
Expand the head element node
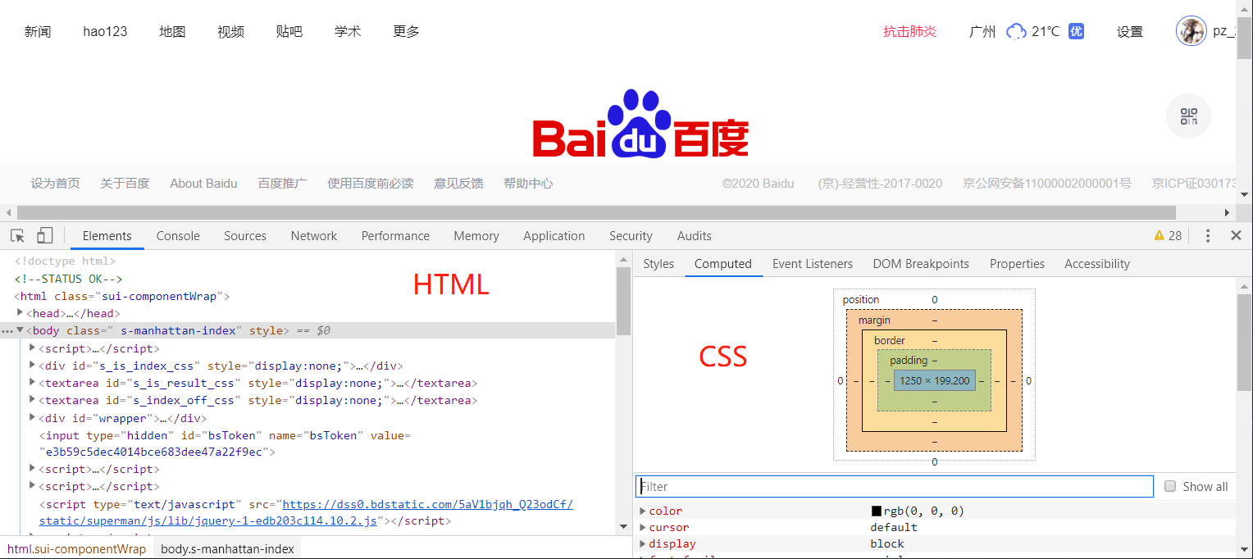click(21, 313)
